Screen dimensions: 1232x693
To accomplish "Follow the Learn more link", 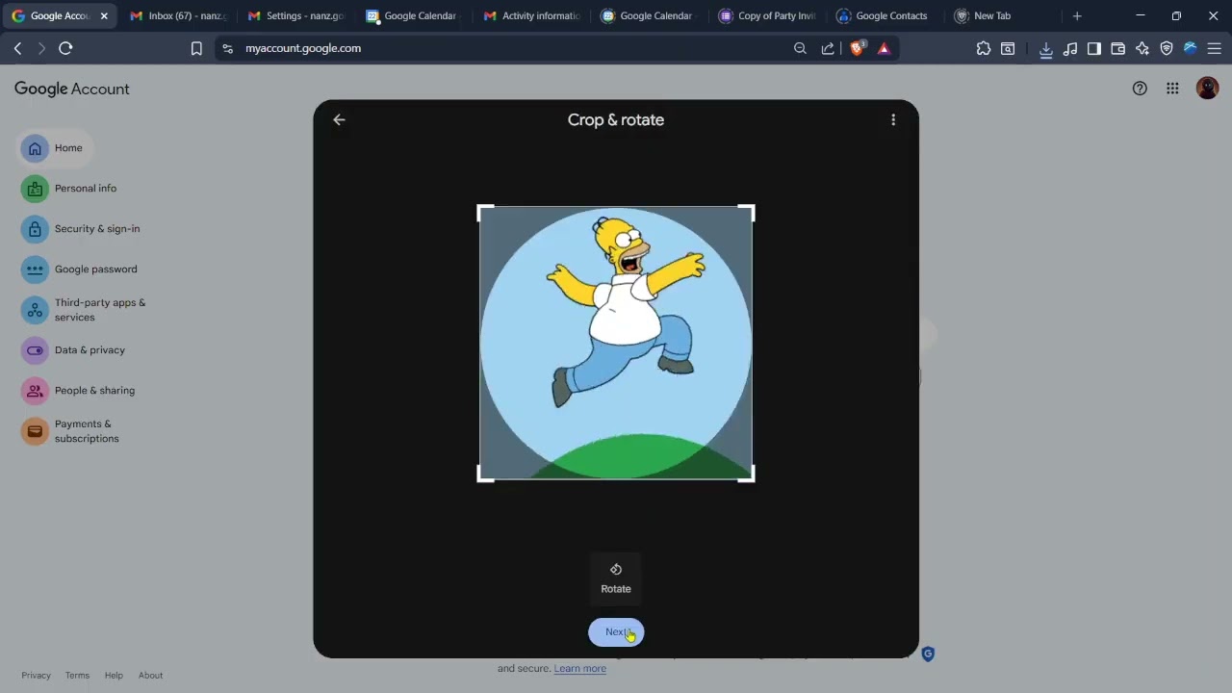I will click(579, 669).
